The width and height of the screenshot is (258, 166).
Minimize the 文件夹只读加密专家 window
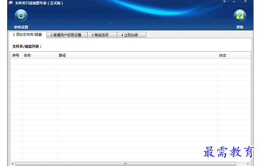pos(234,1)
